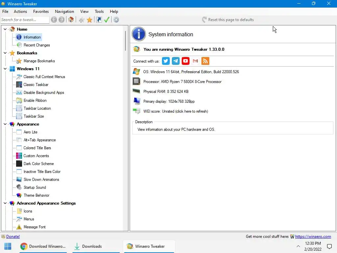337x253 pixels.
Task: Click the Dark Color Scheme black icon
Action: 19,164
